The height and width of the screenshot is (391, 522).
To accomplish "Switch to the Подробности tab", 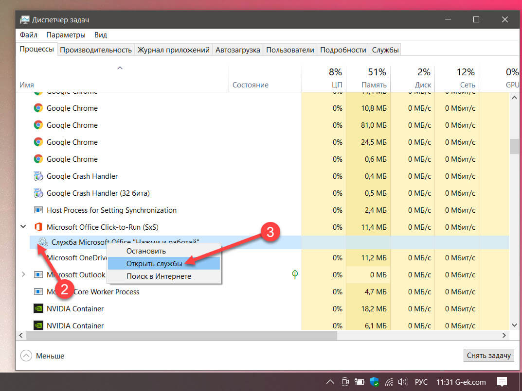I will click(343, 50).
